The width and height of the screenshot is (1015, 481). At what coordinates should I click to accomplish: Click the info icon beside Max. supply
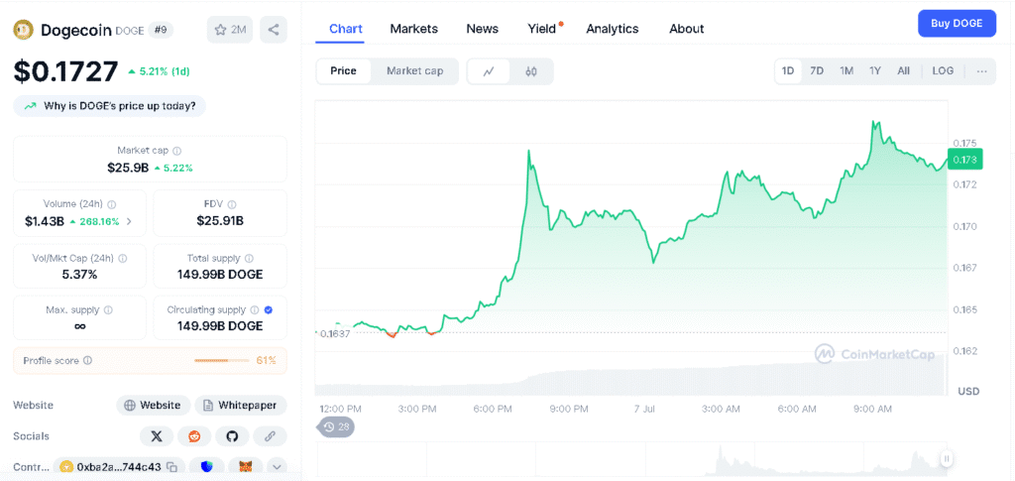(108, 310)
